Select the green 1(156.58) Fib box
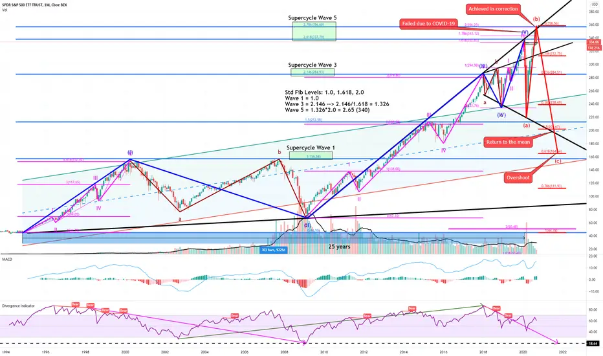The width and height of the screenshot is (603, 356). (311, 156)
